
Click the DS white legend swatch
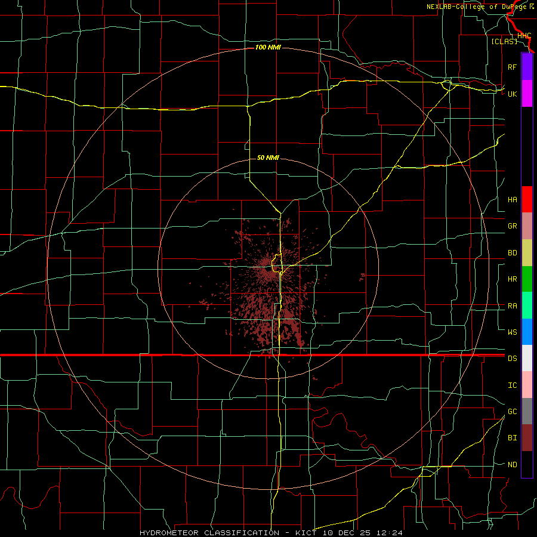(x=527, y=358)
